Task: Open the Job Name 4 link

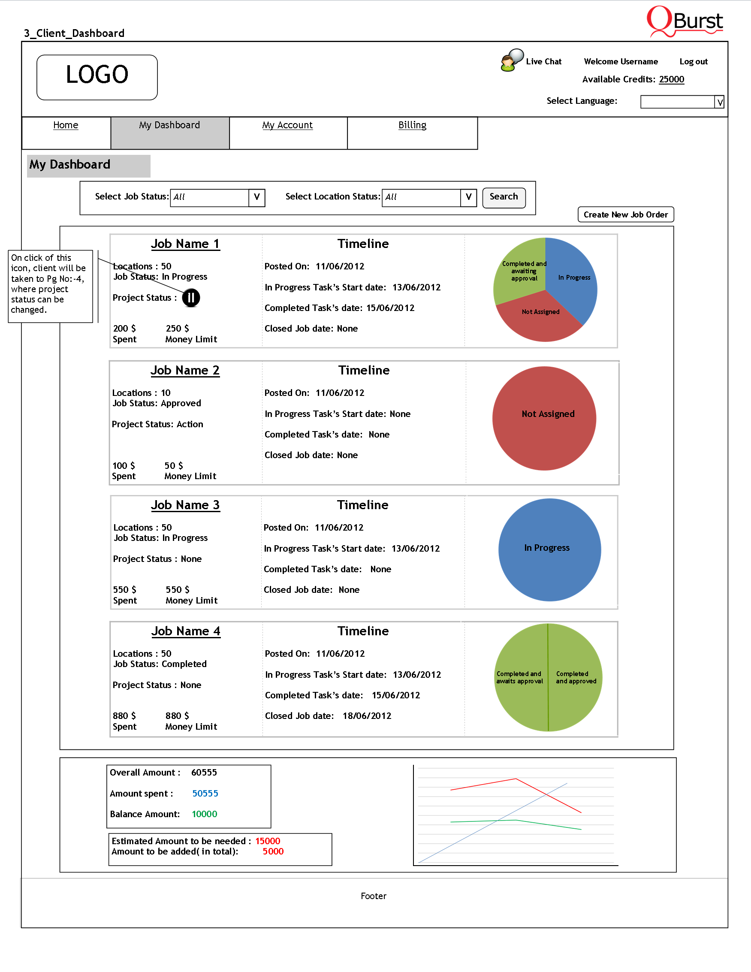Action: (x=186, y=631)
